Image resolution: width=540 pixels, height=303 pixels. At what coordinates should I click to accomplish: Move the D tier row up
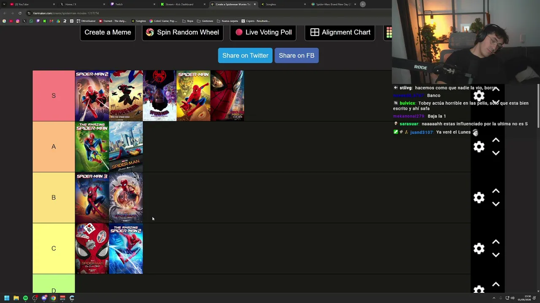coord(496,284)
